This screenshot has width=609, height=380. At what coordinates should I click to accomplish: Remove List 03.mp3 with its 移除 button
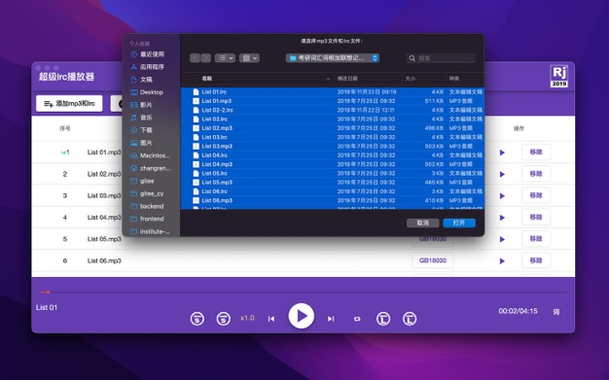coord(536,195)
